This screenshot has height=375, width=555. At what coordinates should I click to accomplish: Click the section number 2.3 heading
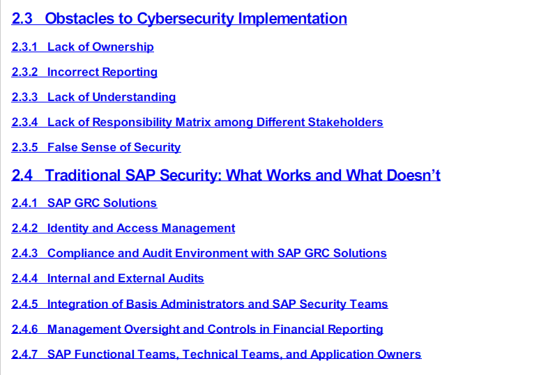tap(22, 19)
